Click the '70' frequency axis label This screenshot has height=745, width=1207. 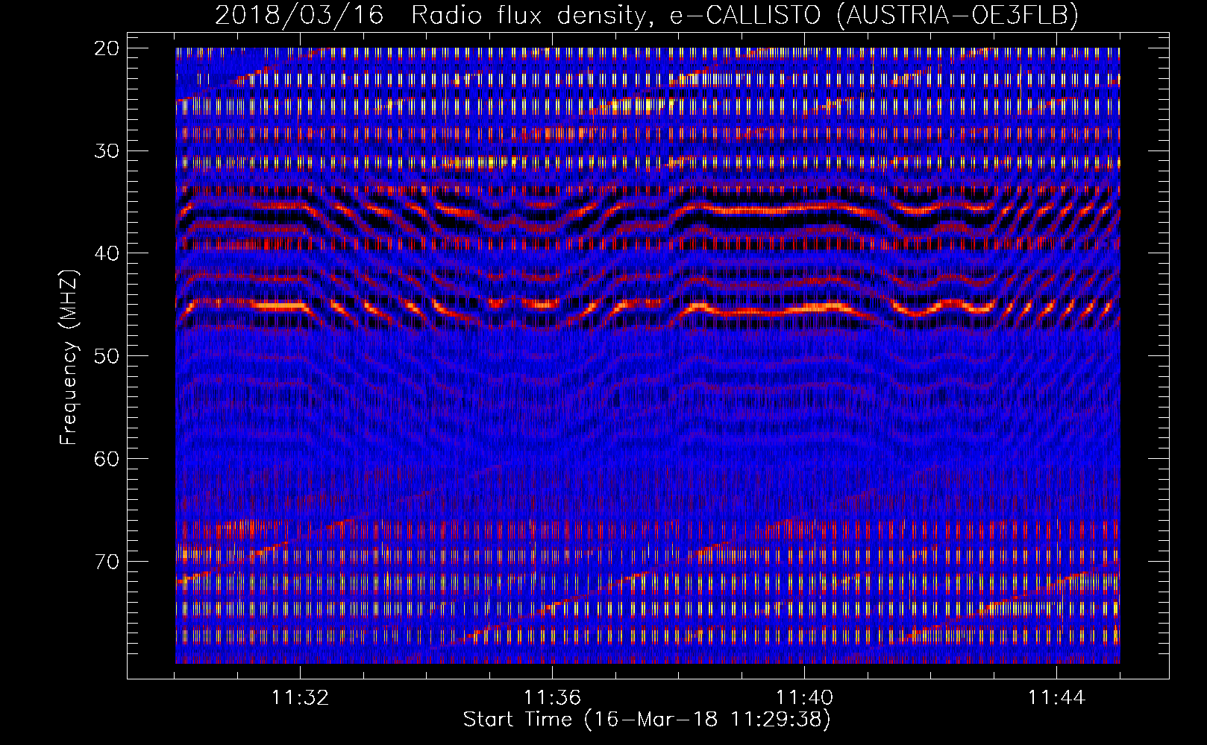[x=107, y=561]
